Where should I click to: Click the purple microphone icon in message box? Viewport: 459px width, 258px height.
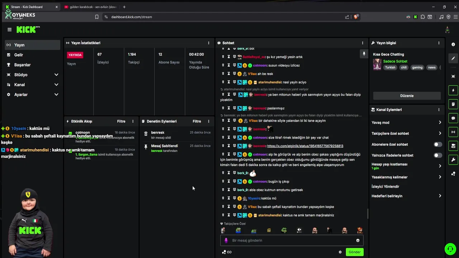[x=226, y=240]
